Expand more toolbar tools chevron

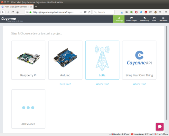point(160,12)
